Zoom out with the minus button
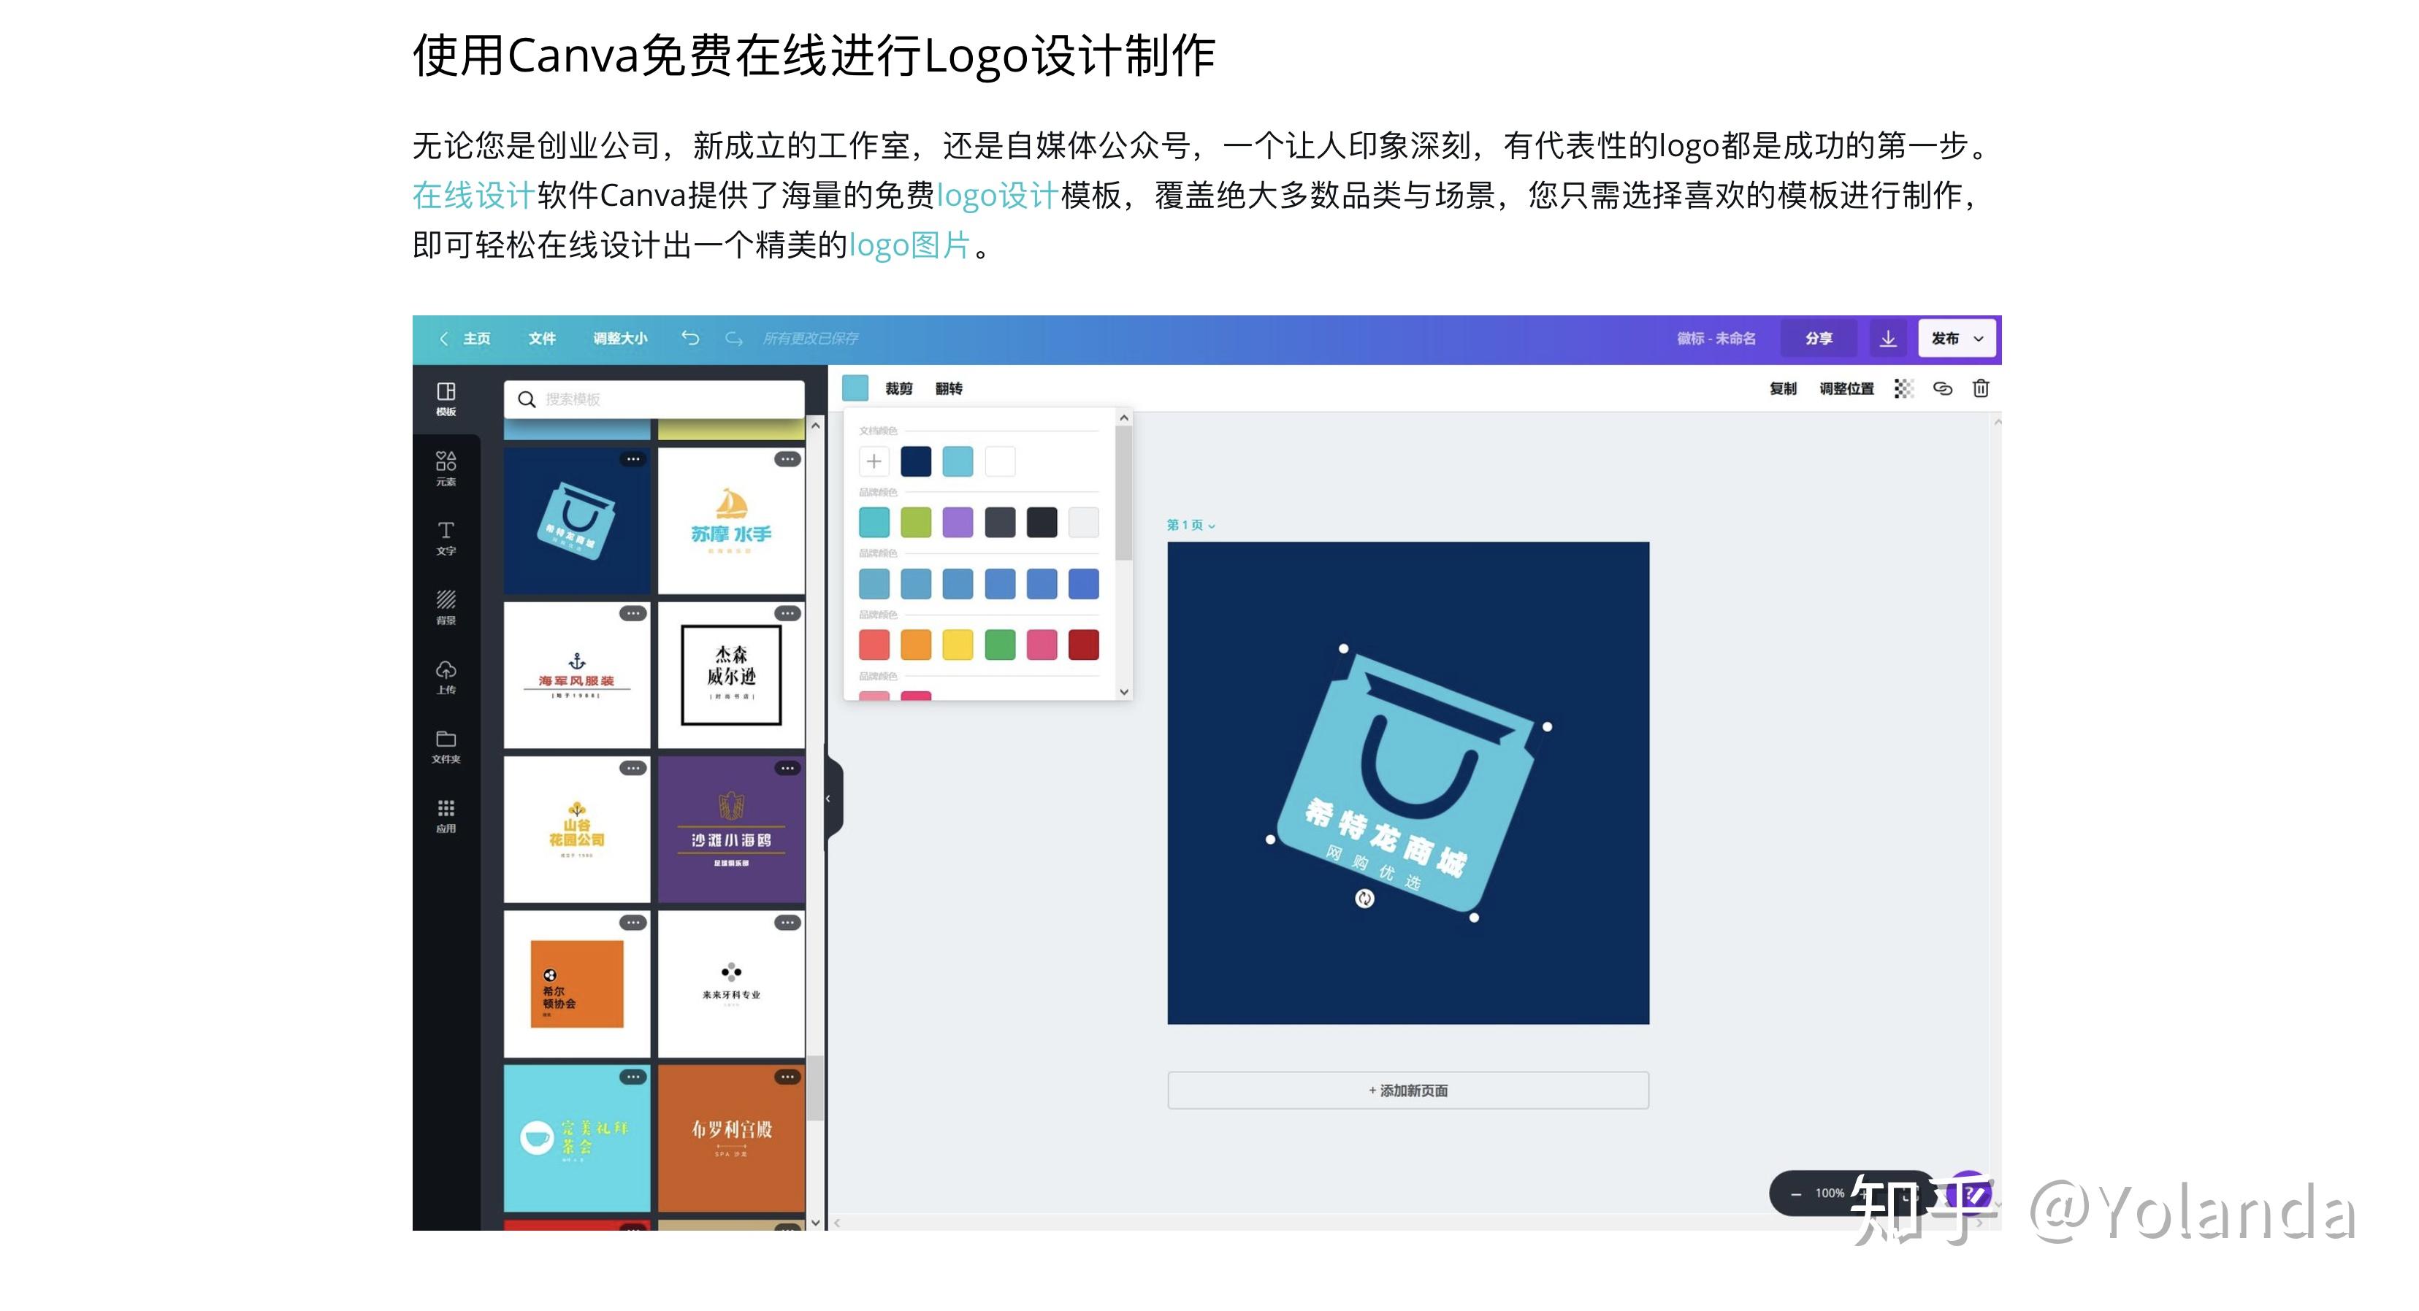 coord(1795,1193)
